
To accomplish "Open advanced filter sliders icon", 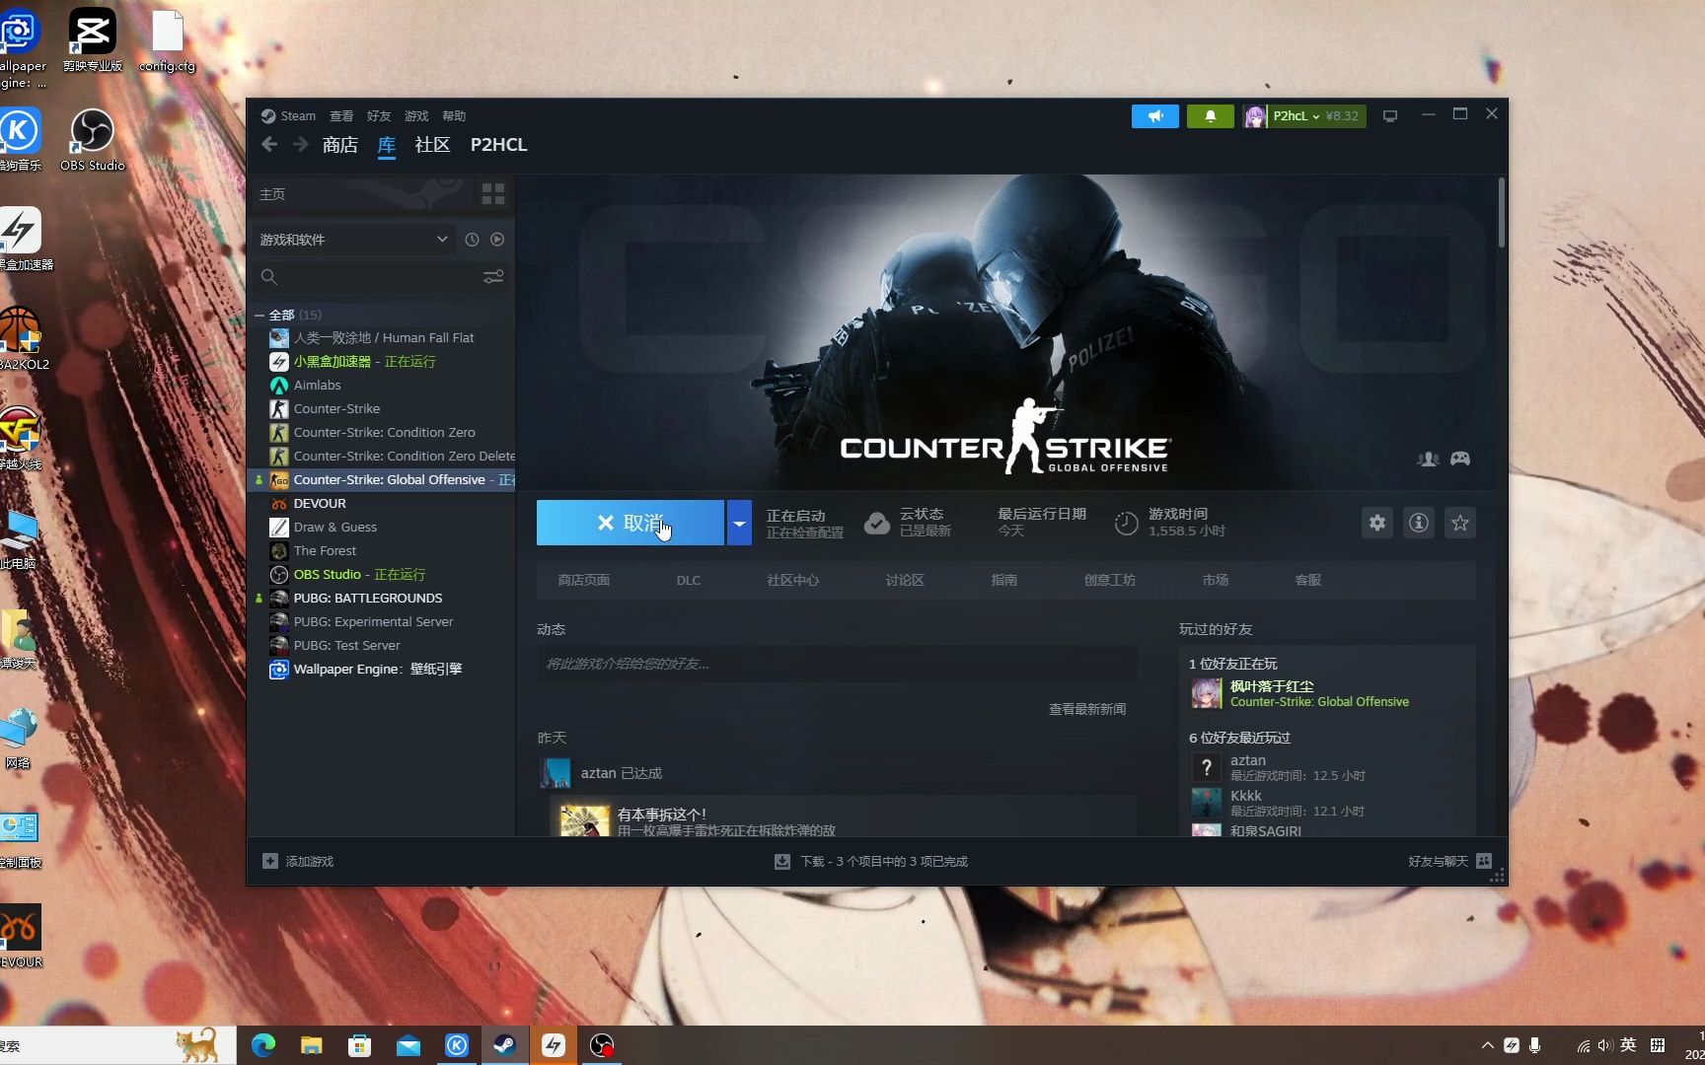I will pos(493,277).
